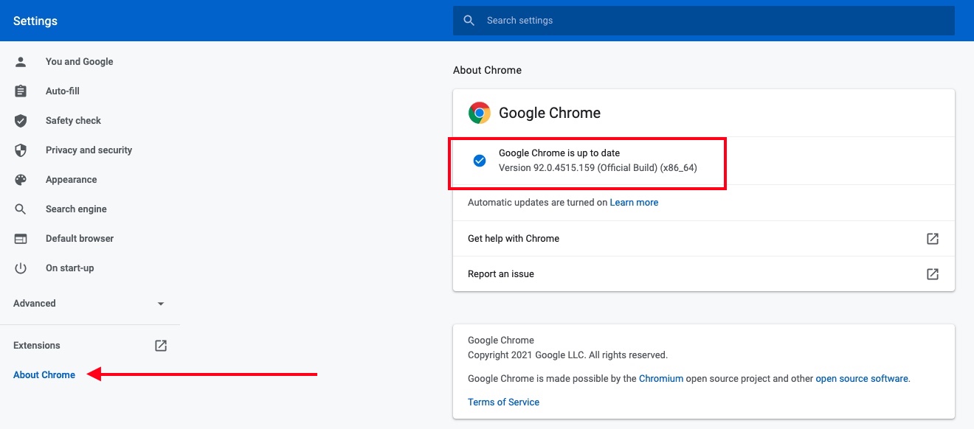The image size is (974, 429).
Task: Click the Google Chrome card title
Action: click(x=550, y=113)
